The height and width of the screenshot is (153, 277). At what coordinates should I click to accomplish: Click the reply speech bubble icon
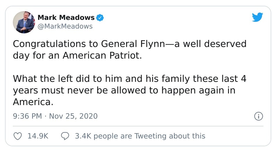[x=66, y=136]
